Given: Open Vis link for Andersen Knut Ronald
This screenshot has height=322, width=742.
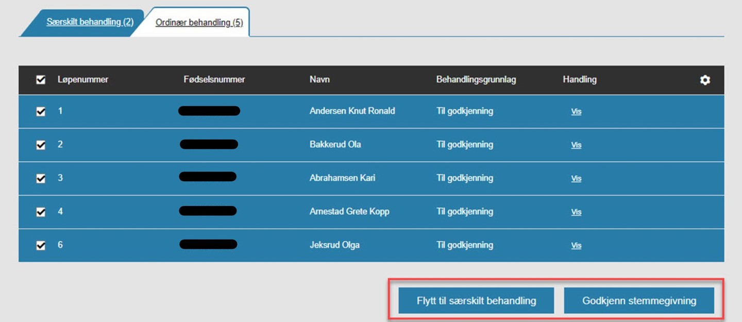Looking at the screenshot, I should coord(576,112).
